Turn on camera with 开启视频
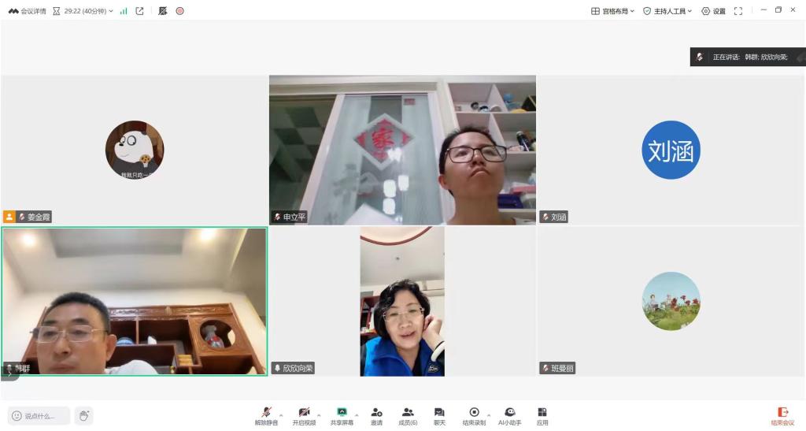 [x=304, y=415]
